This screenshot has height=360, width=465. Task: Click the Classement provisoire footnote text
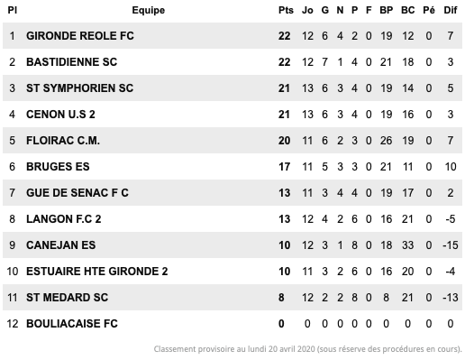point(307,349)
